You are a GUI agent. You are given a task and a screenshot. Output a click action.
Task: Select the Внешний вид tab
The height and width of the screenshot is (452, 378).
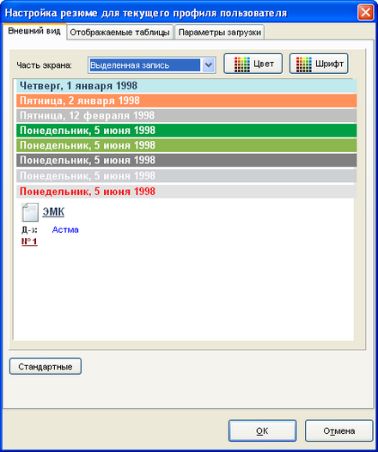[x=34, y=31]
